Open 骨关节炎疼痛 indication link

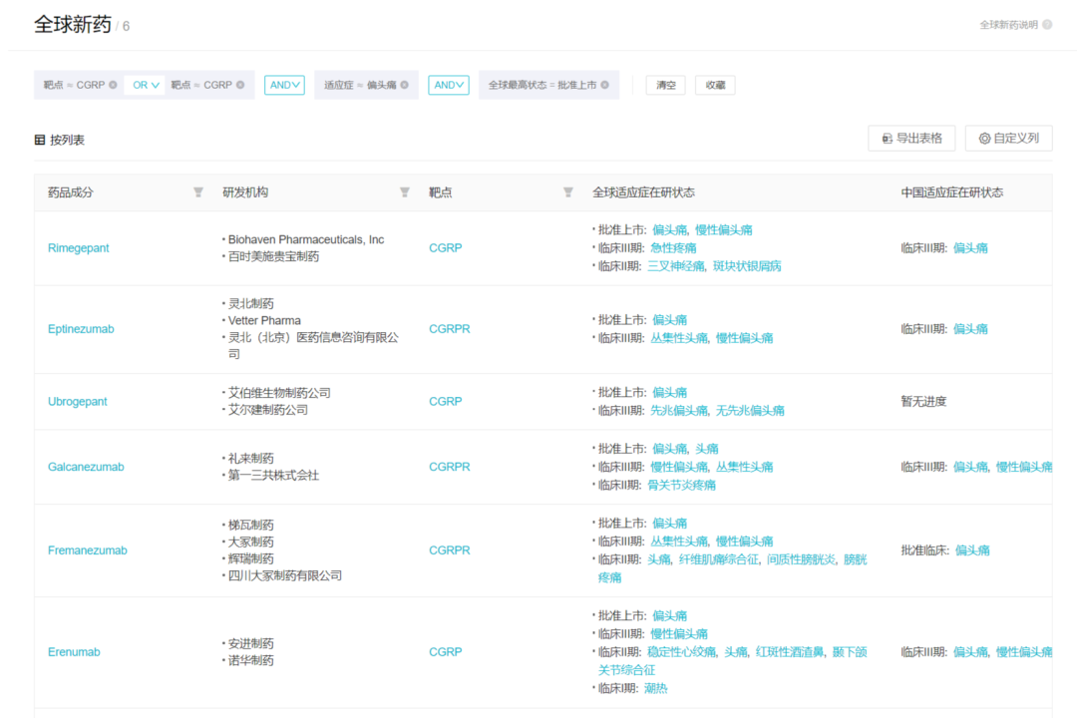point(681,485)
